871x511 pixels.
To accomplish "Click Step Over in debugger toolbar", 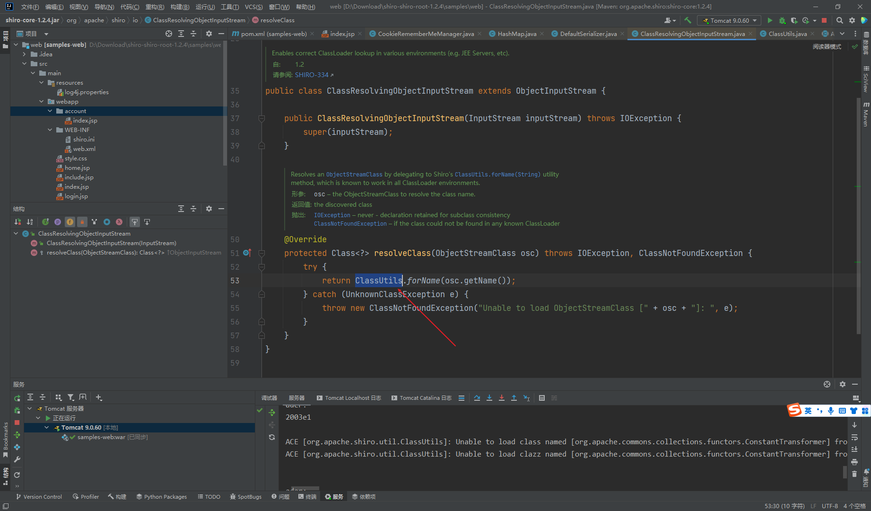I will [x=477, y=398].
